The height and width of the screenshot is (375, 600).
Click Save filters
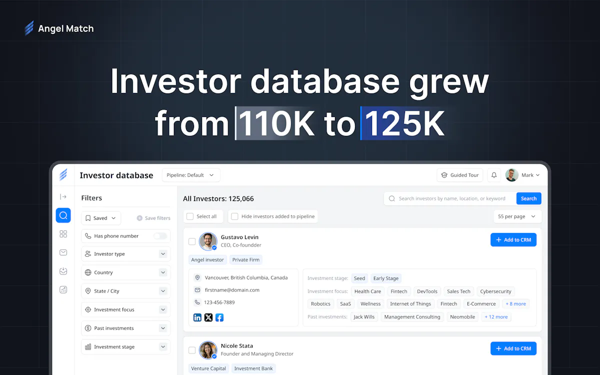pos(153,218)
